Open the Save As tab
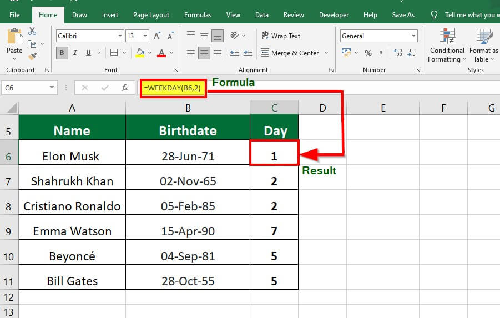 pos(403,15)
